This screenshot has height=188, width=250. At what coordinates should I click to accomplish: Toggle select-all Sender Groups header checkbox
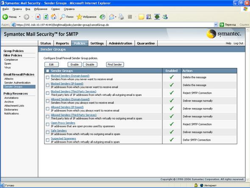tap(47, 71)
